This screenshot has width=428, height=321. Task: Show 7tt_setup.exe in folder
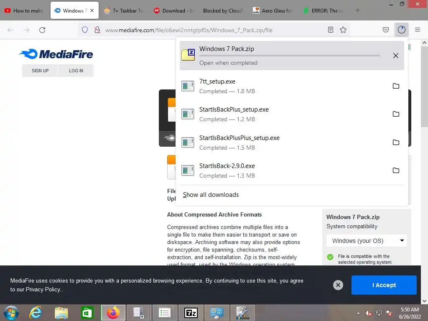396,86
